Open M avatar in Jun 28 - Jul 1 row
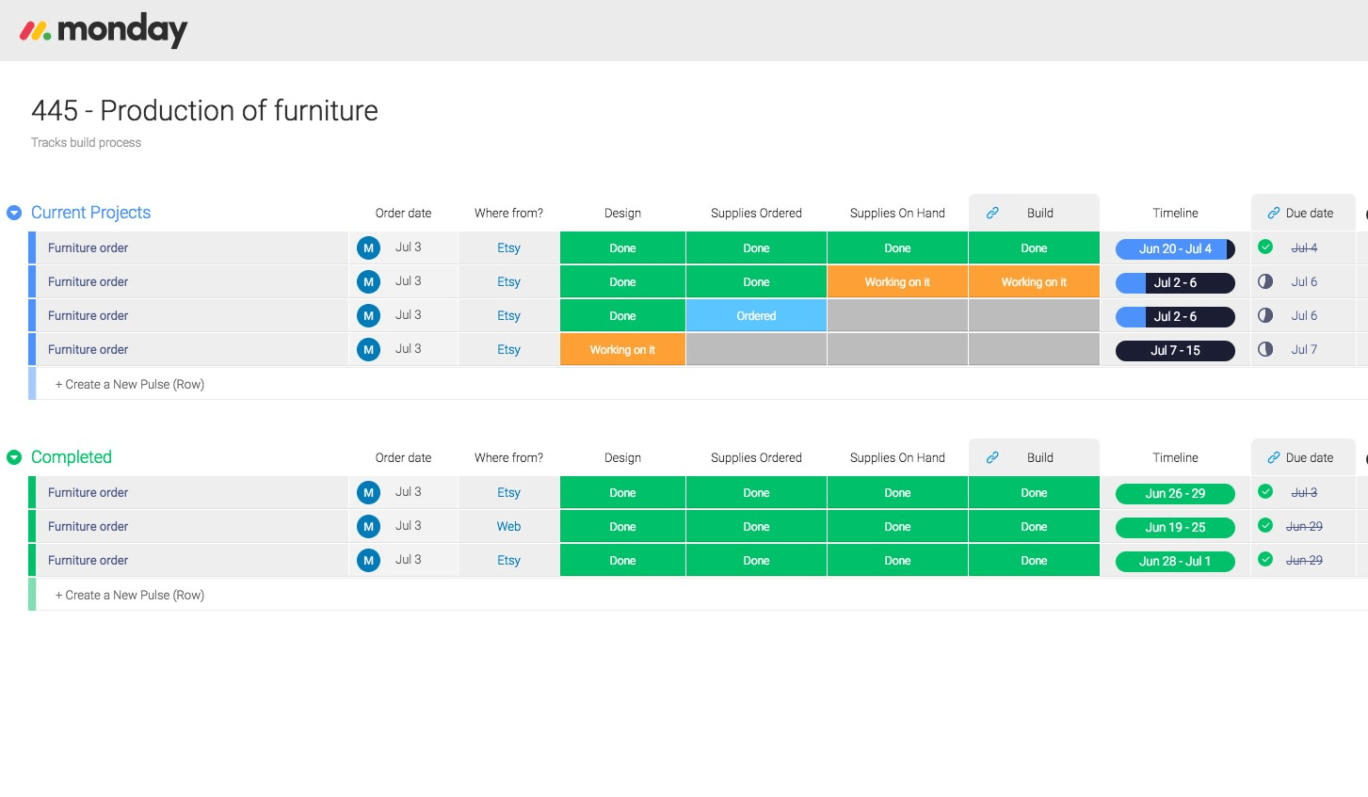 368,561
